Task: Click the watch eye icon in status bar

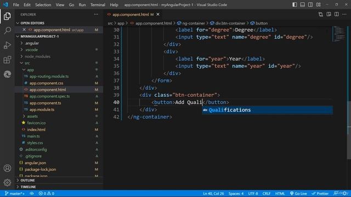Action: (32, 193)
